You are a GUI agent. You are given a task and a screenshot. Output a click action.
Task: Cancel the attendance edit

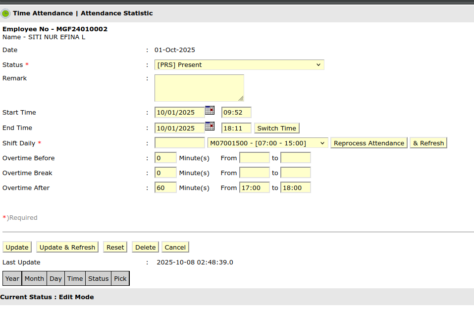pos(175,247)
